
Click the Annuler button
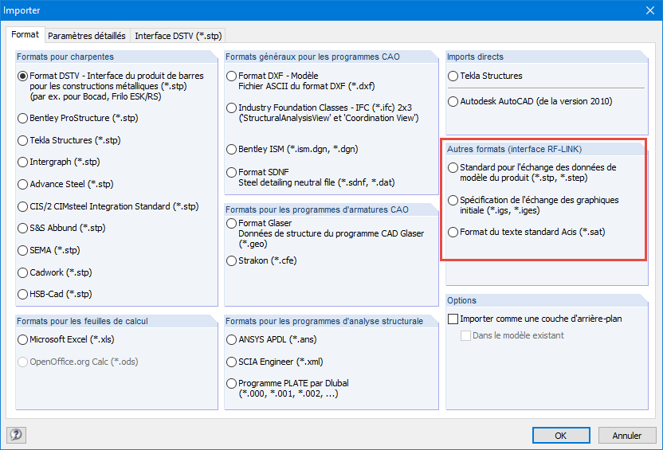[626, 436]
